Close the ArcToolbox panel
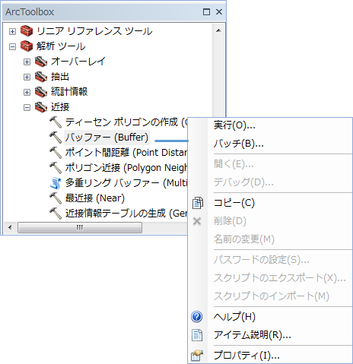The width and height of the screenshot is (353, 364). click(219, 11)
